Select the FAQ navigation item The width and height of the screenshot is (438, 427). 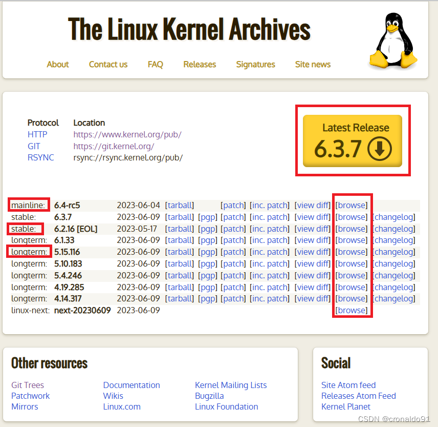pos(155,65)
